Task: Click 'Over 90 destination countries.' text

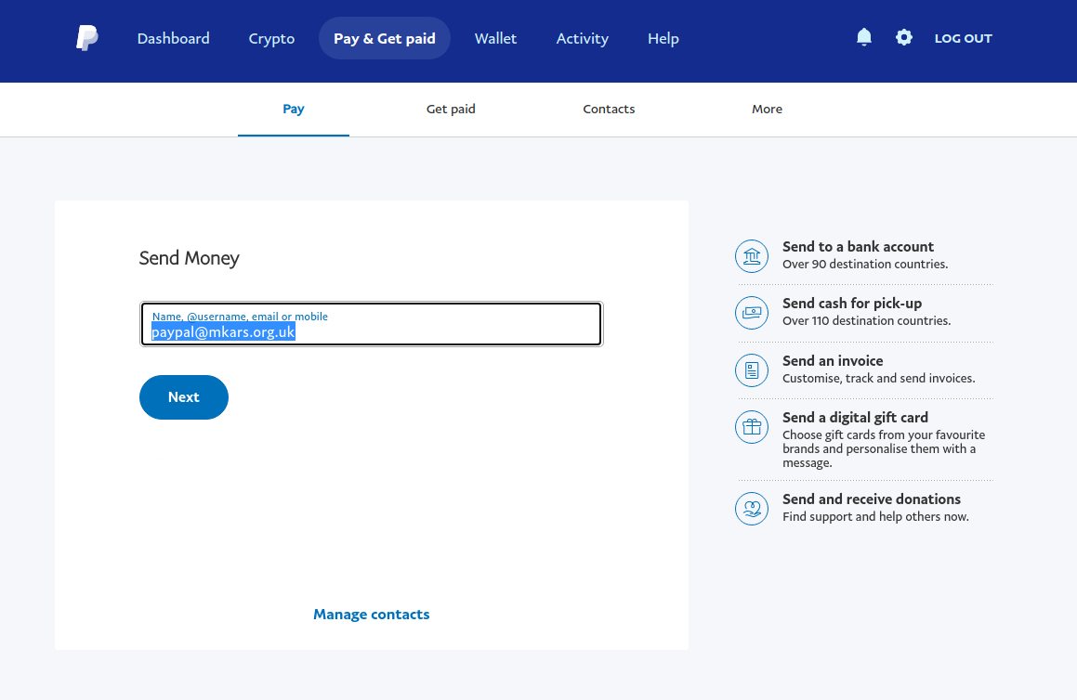Action: click(x=865, y=265)
